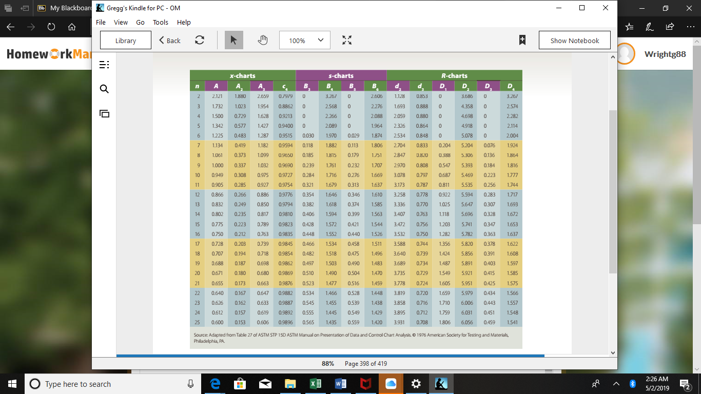Click the Wrightg88 username in browser
The height and width of the screenshot is (394, 701).
(665, 54)
